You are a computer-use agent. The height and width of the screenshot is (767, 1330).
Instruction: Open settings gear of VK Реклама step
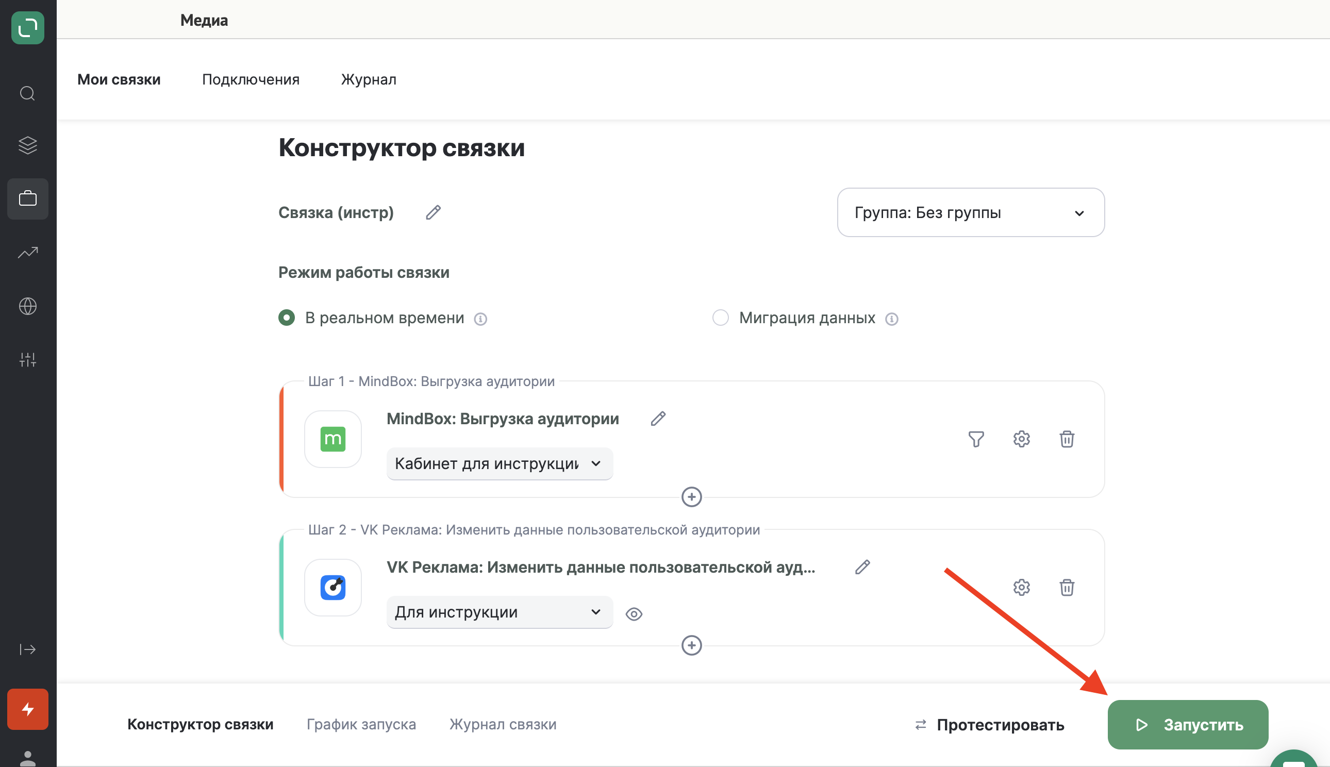[x=1021, y=588]
